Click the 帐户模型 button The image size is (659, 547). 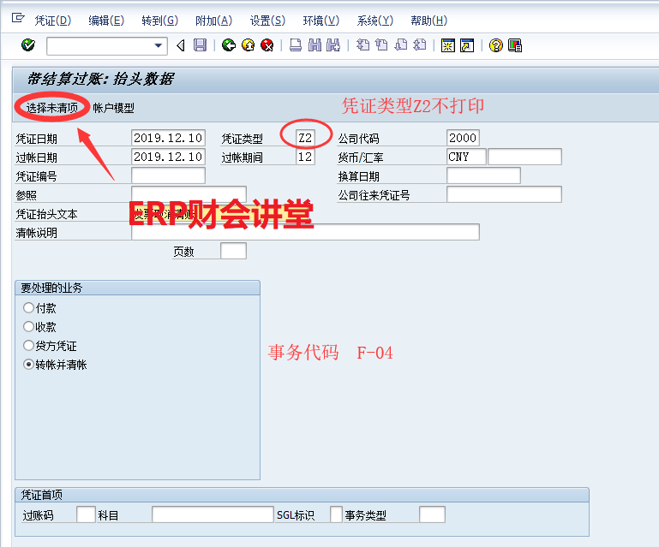tap(113, 108)
